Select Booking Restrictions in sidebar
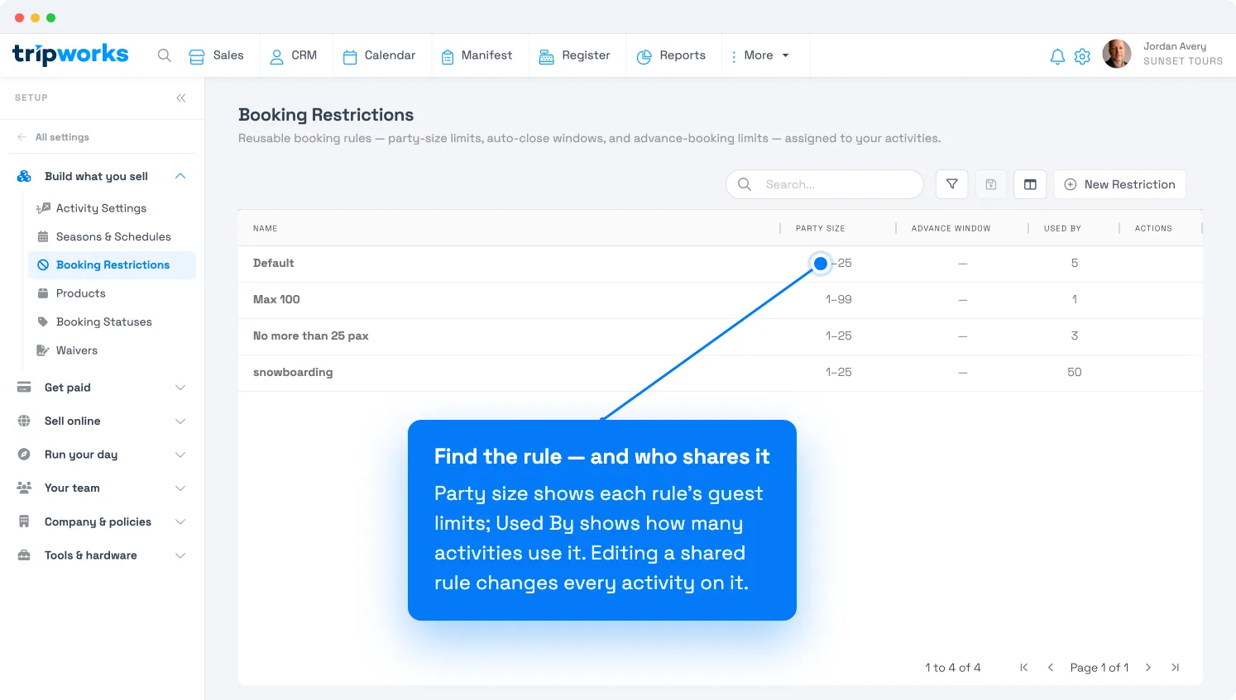This screenshot has width=1236, height=700. point(113,265)
